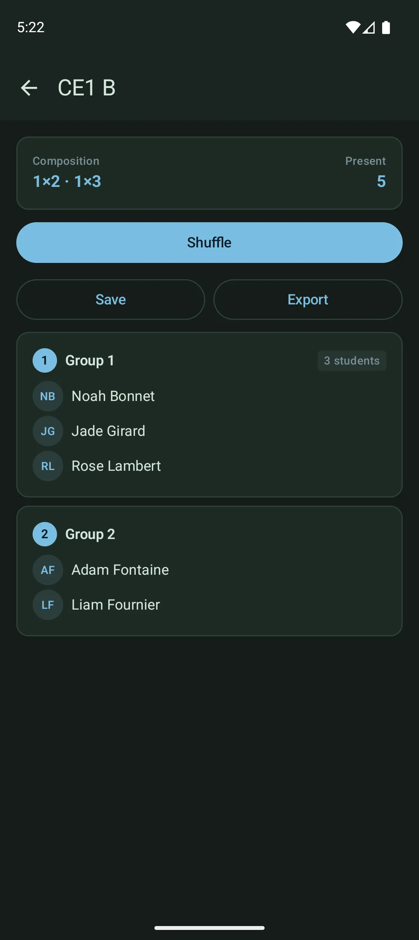Tap Jade Girard's JG avatar
Screen dimensions: 419x940
tap(48, 431)
